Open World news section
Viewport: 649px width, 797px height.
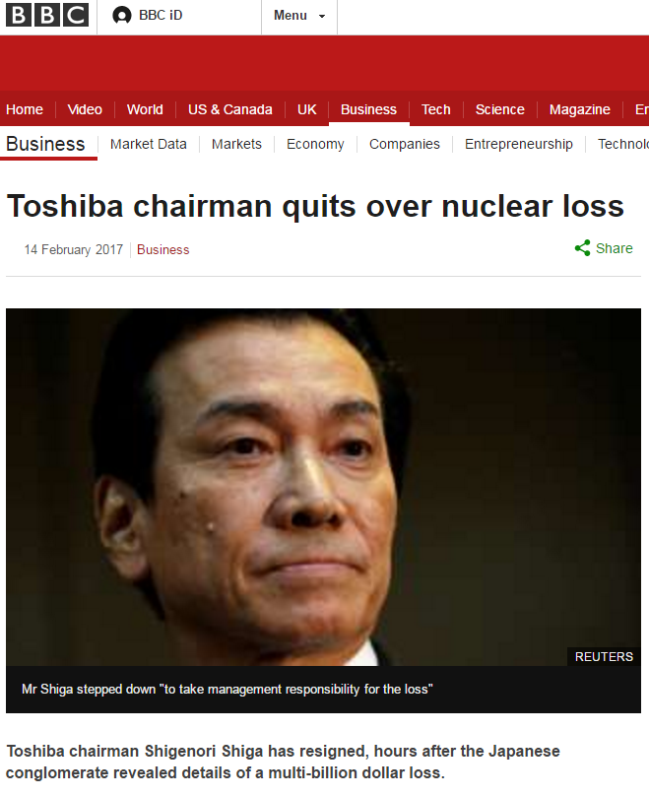145,109
